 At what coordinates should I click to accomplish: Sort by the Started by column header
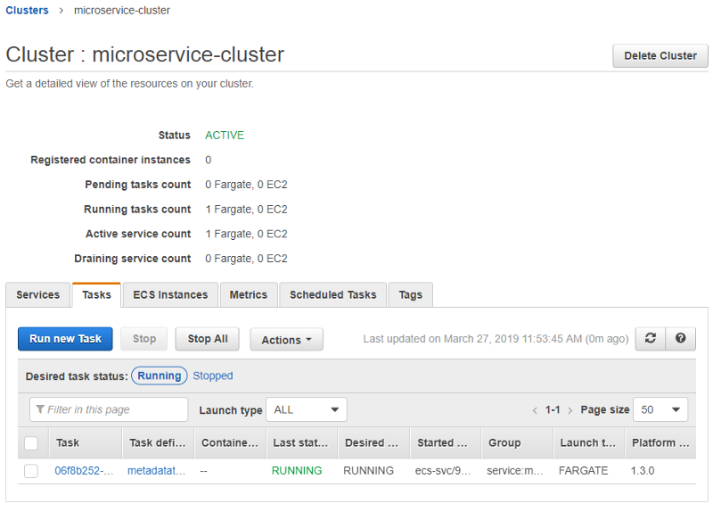445,442
